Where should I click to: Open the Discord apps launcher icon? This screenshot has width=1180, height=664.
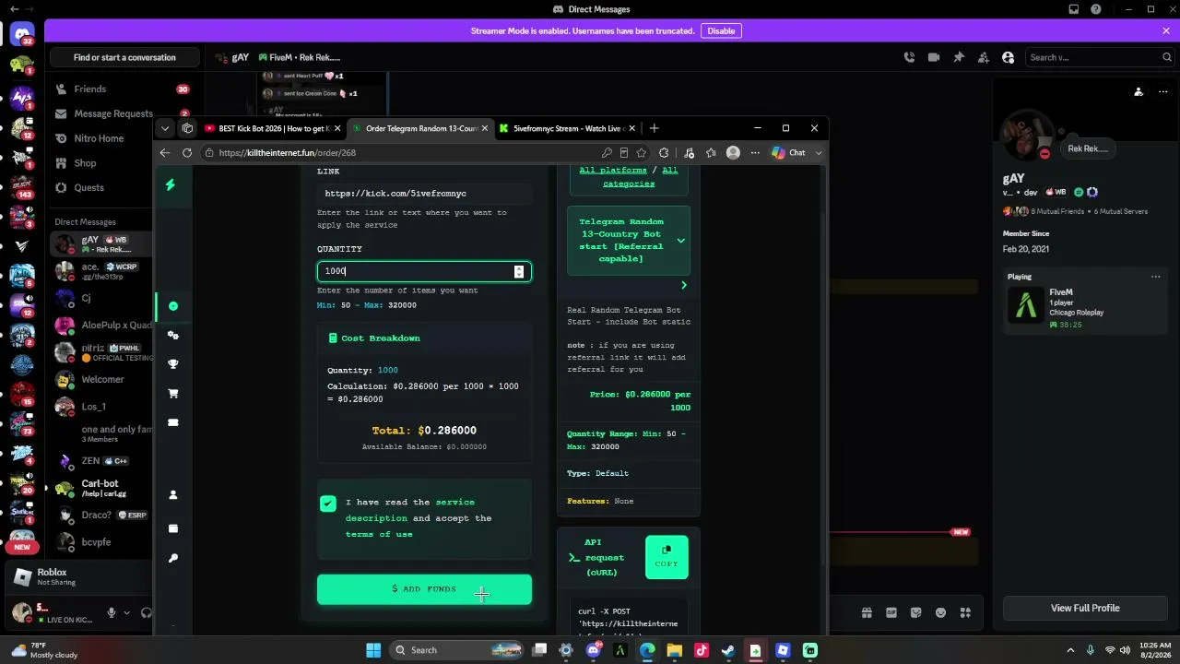pos(965,612)
